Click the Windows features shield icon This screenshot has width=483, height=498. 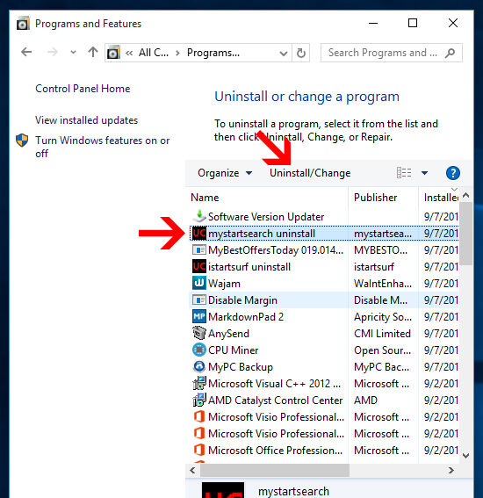22,140
